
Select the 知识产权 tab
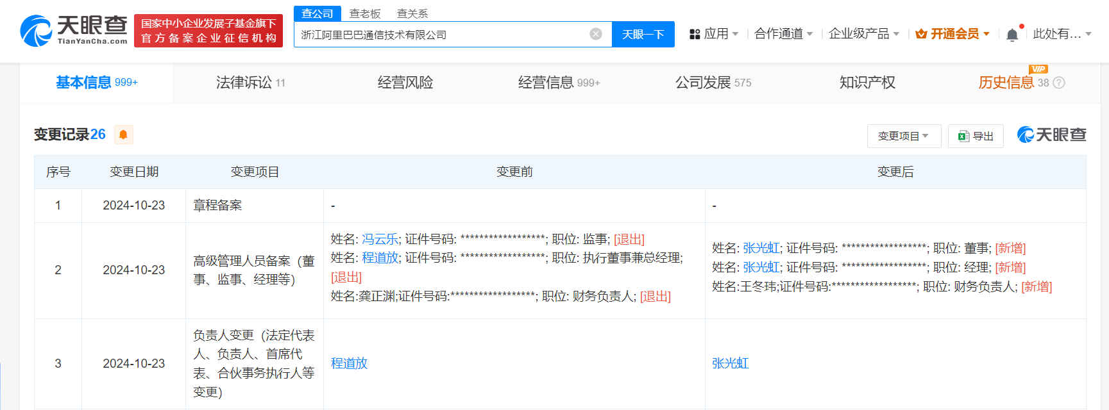[x=867, y=83]
